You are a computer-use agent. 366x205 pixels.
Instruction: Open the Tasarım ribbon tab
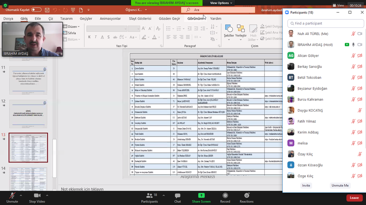pyautogui.click(x=66, y=19)
